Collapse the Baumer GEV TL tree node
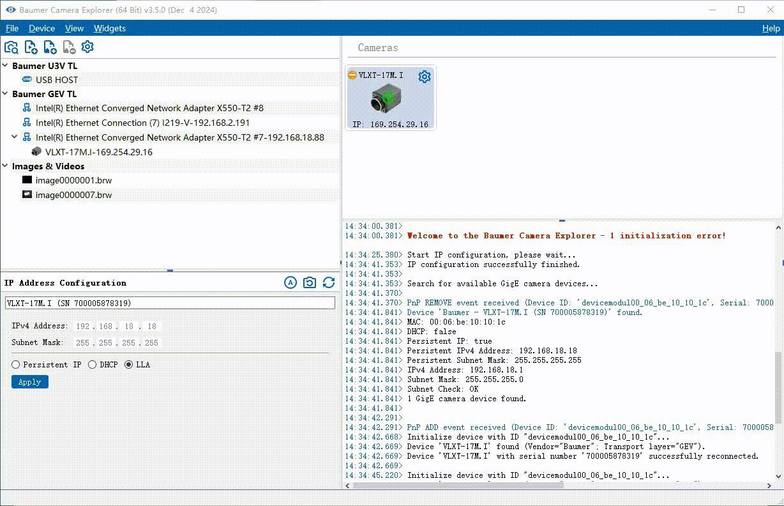Viewport: 784px width, 506px height. [5, 94]
